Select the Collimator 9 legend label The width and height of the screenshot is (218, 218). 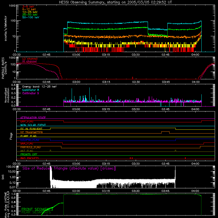pyautogui.click(x=31, y=93)
